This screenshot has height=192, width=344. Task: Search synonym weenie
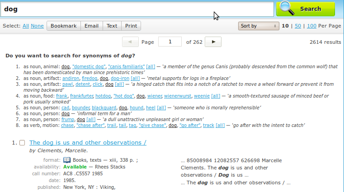point(202,96)
